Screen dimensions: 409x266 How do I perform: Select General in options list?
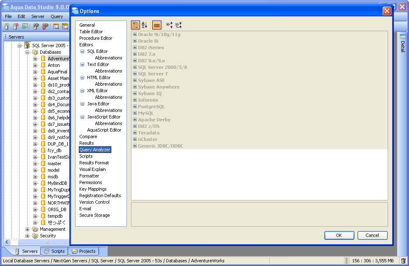87,25
